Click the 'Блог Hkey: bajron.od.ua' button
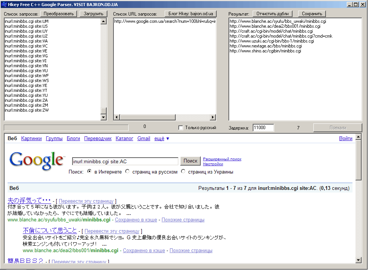Viewport: 368px width, 270px height. [190, 14]
